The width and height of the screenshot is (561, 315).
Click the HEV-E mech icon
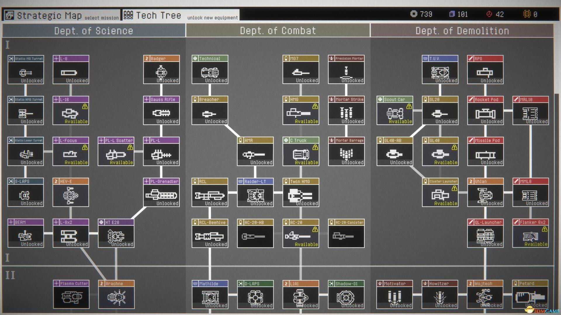click(71, 195)
